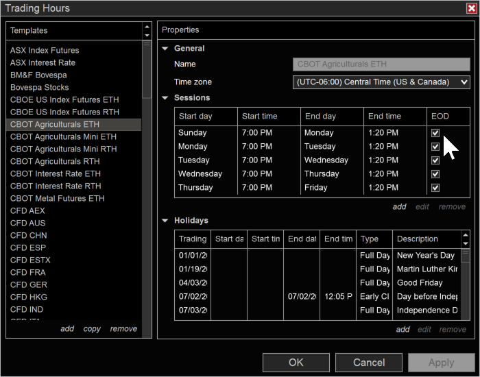Collapse the Holidays section
480x377 pixels.
(x=165, y=221)
